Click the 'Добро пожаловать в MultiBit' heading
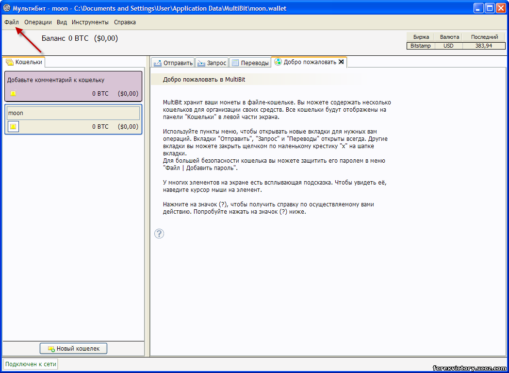Viewport: 509px width, 373px height. click(204, 80)
